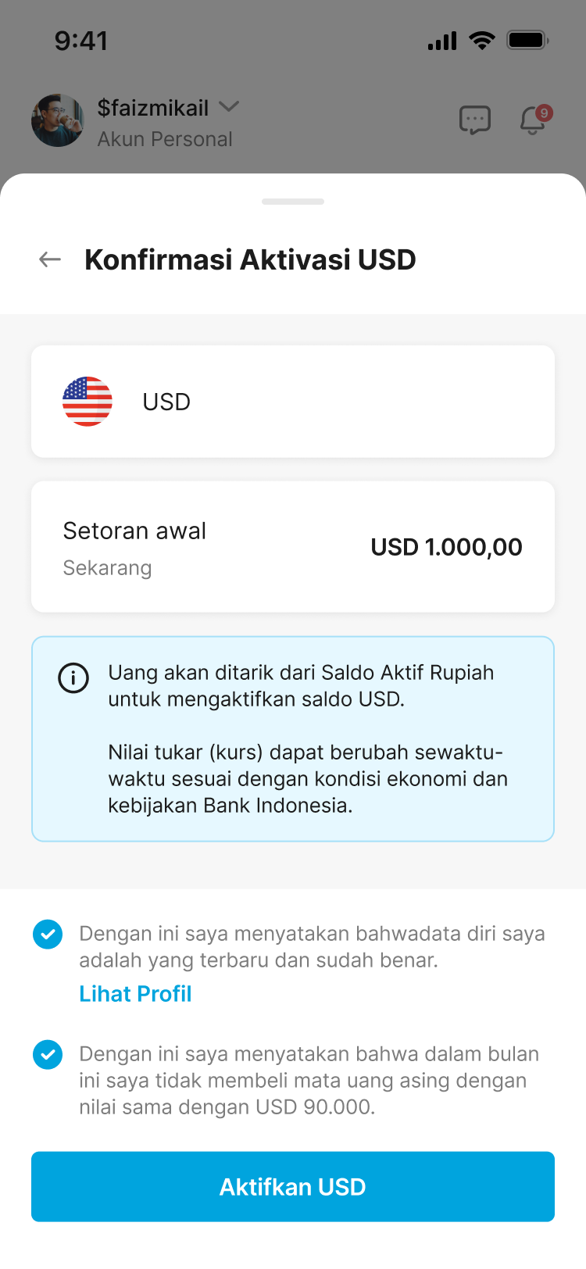
Task: Open the chat messages icon
Action: tap(474, 120)
